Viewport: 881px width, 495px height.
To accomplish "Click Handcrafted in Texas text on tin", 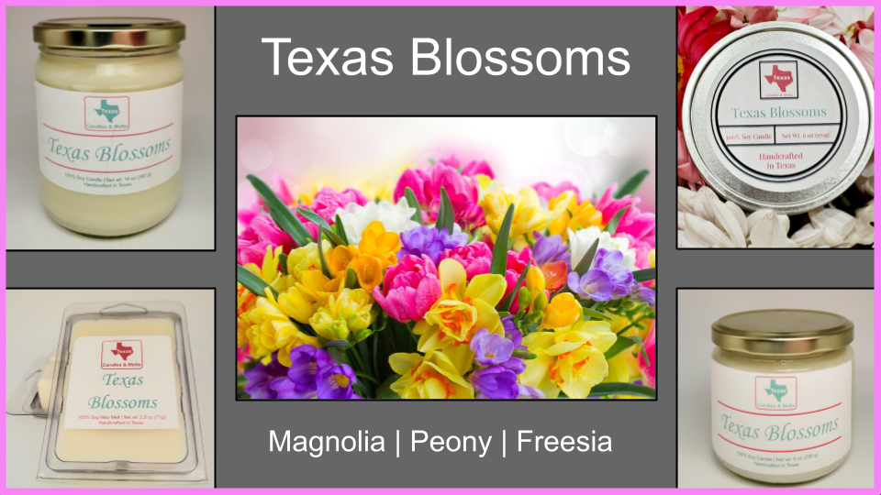I will (x=780, y=160).
